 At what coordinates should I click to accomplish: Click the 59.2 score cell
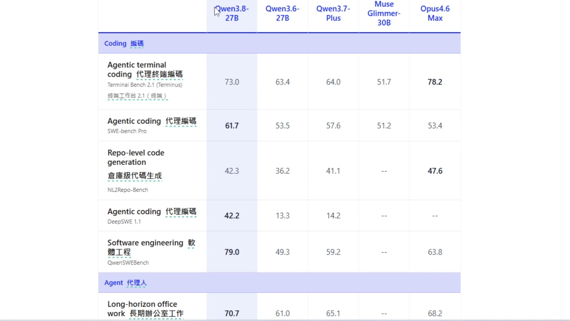tap(333, 252)
